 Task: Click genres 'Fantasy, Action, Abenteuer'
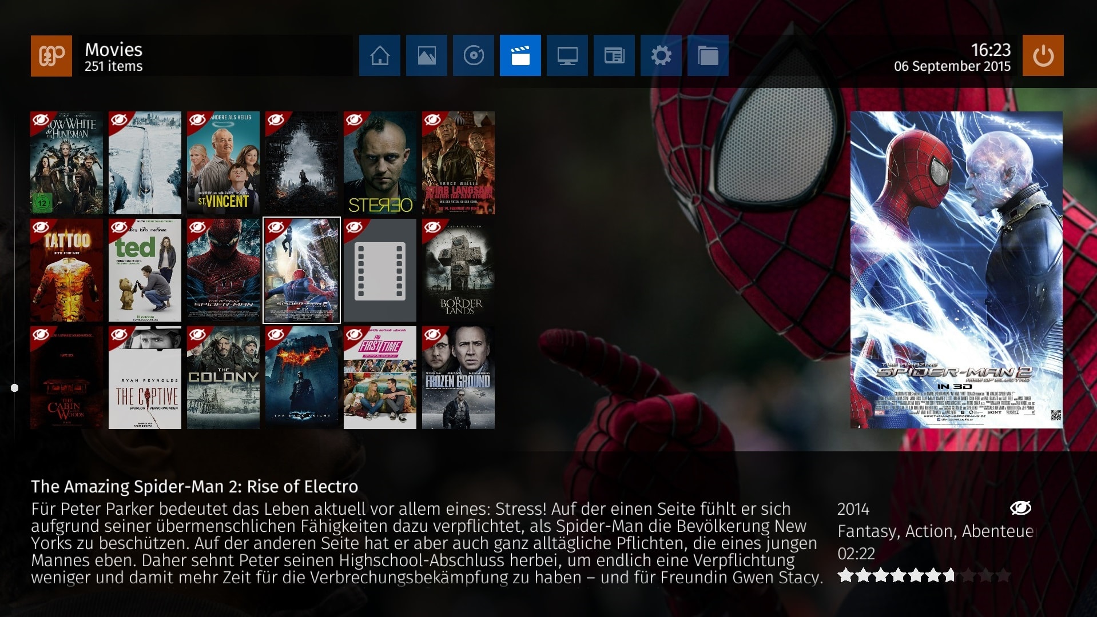[936, 531]
